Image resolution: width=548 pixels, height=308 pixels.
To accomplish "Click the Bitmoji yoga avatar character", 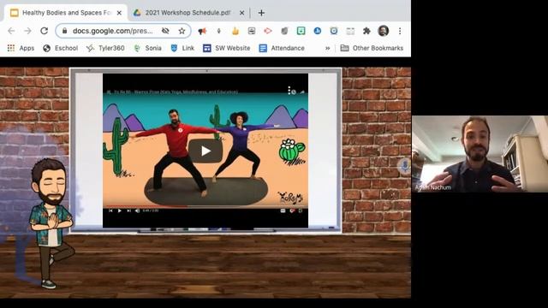I will pos(51,223).
